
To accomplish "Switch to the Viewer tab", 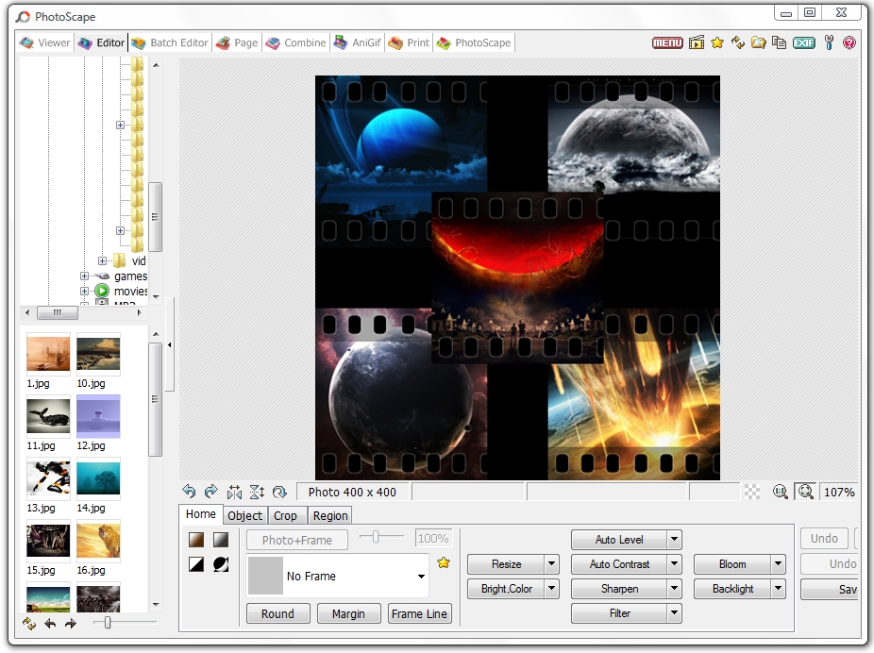I will (x=45, y=42).
